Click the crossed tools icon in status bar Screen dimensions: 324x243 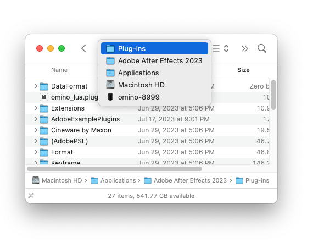coord(31,195)
